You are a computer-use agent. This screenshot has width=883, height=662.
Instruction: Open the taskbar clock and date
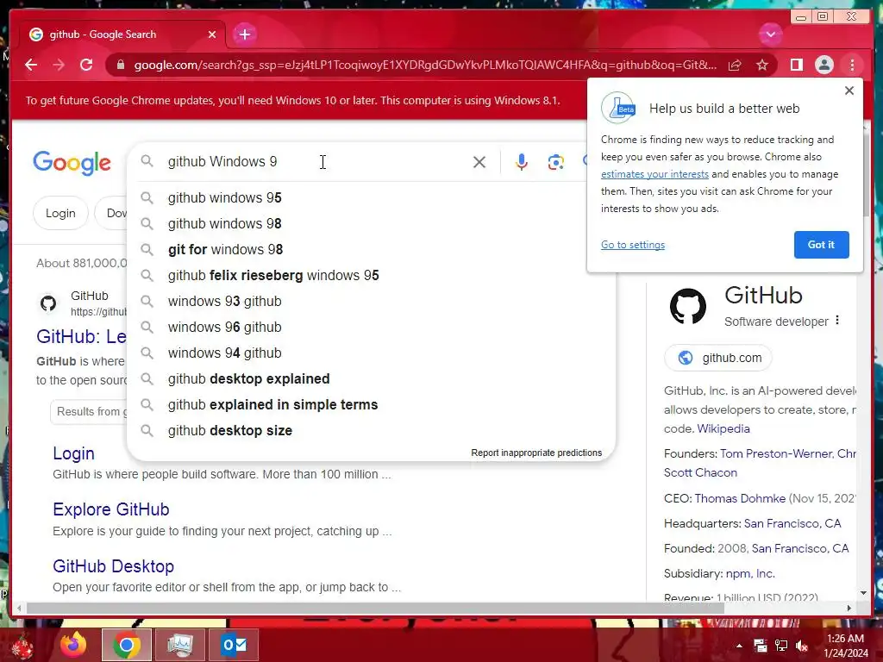point(846,646)
